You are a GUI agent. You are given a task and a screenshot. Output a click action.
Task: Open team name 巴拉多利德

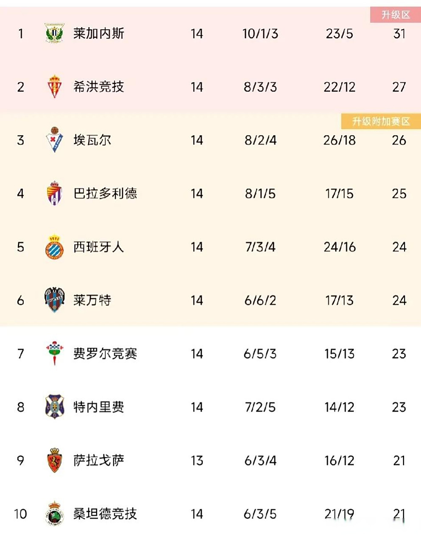point(105,194)
